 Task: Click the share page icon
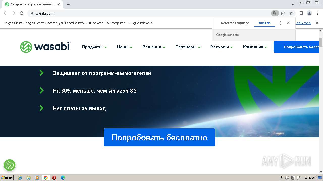[x=283, y=13]
